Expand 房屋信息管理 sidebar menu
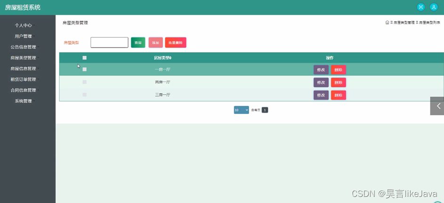Viewport: 444px width, 203px height. coord(23,68)
